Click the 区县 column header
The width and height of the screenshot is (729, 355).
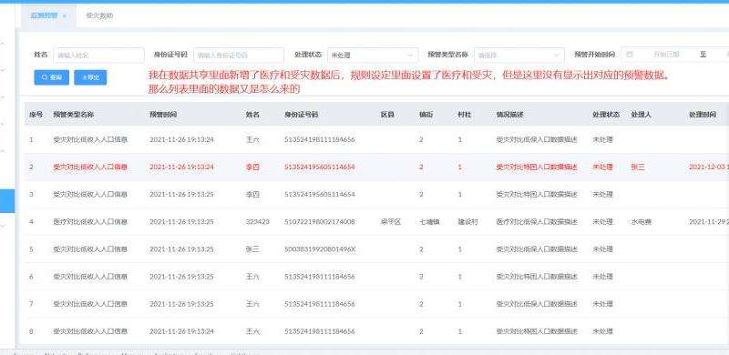[387, 114]
